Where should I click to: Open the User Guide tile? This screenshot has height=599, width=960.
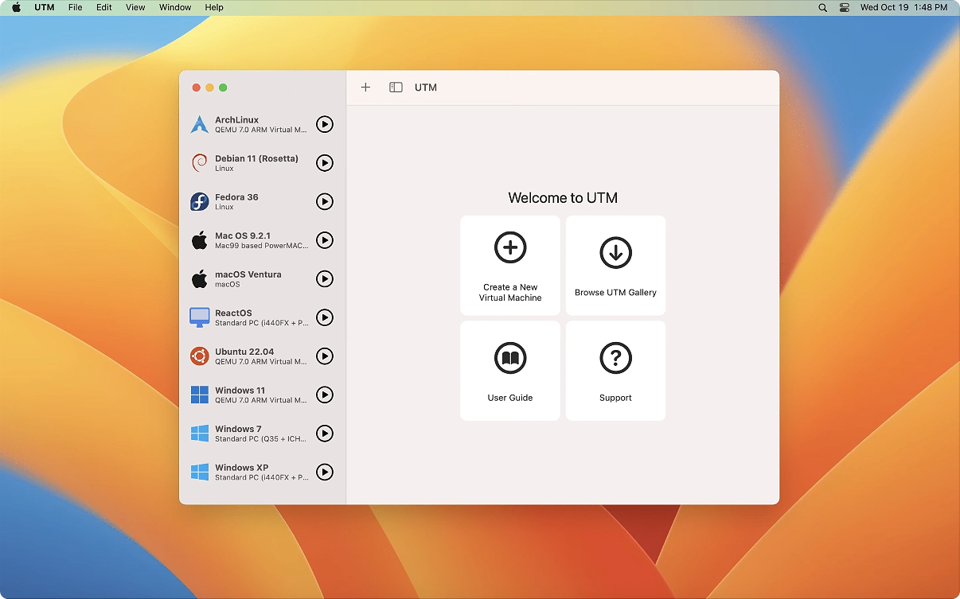tap(510, 371)
